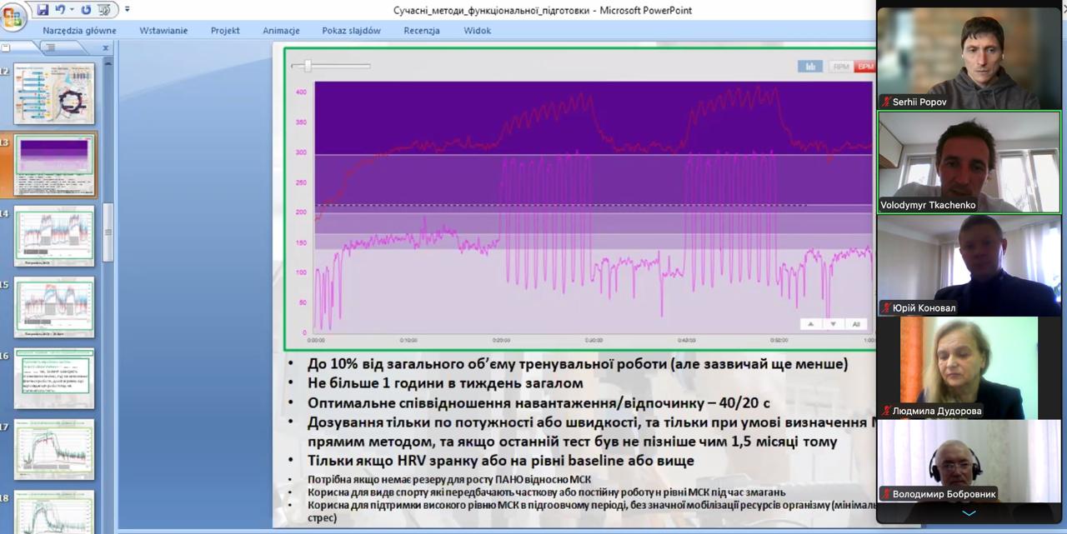Toggle the red BPM data series
1067x534 pixels.
(x=865, y=67)
